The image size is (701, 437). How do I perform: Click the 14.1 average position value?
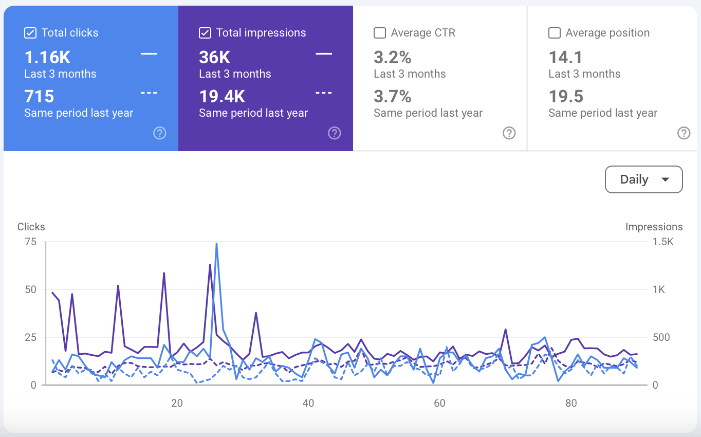click(x=565, y=57)
